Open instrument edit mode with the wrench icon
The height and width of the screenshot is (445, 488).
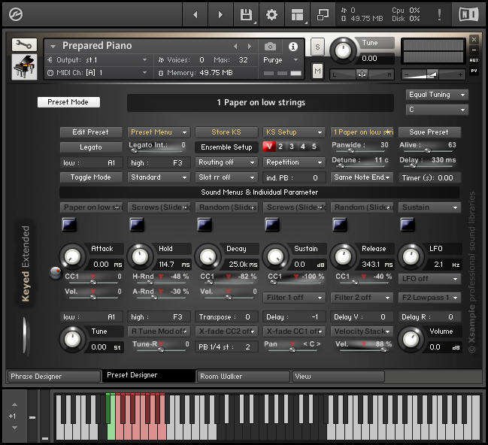[24, 45]
